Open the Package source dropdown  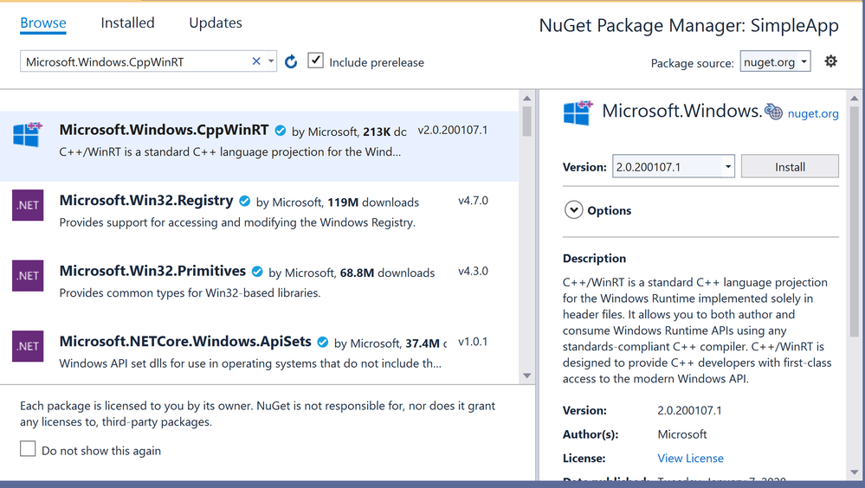coord(775,61)
